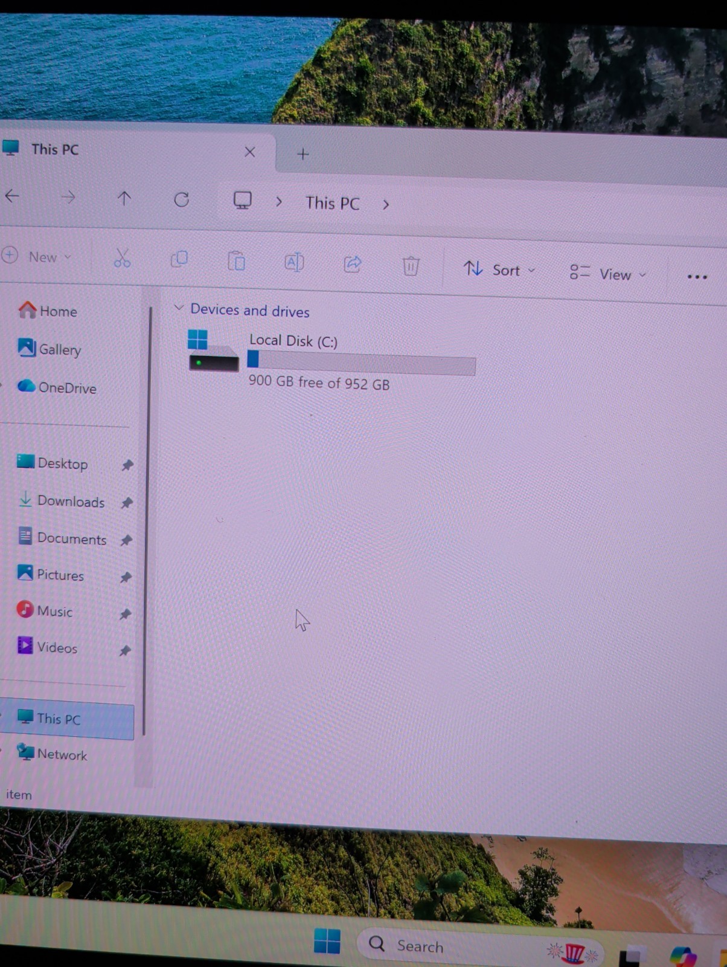Click the Cut scissors icon
Image resolution: width=727 pixels, height=967 pixels.
tap(122, 258)
